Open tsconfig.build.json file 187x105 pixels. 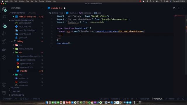[x=27, y=30]
